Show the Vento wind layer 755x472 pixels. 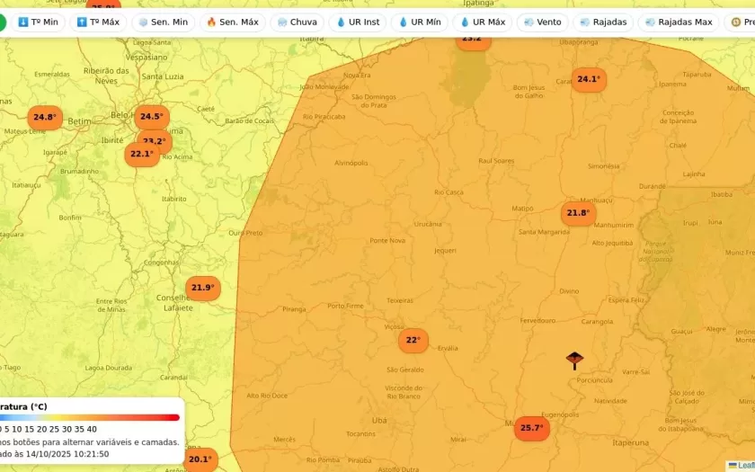pos(542,22)
